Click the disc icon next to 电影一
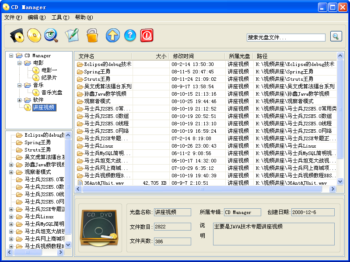Image resolution: width=350 pixels, height=262 pixels. 36,70
